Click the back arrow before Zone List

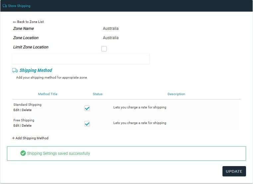pos(14,22)
